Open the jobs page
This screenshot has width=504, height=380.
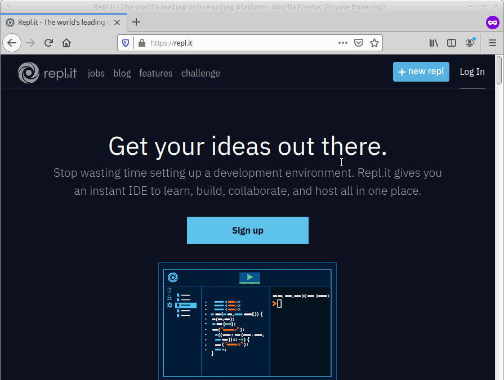tap(96, 73)
